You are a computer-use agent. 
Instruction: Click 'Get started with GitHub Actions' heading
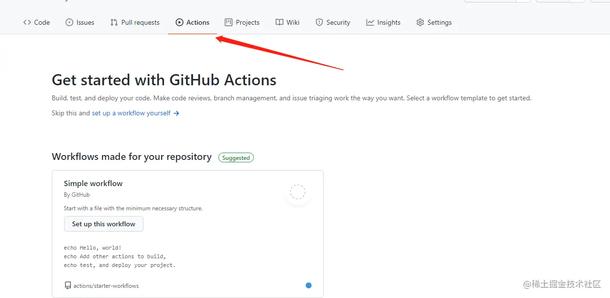pyautogui.click(x=164, y=80)
